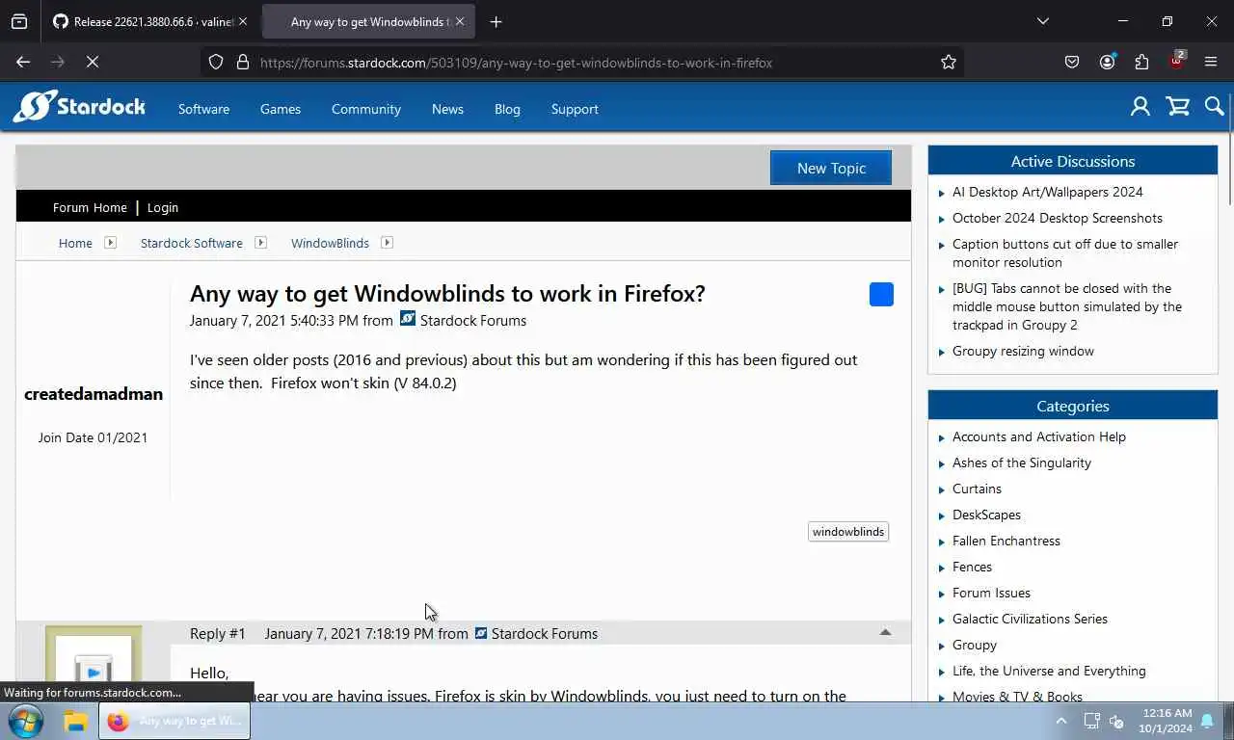The height and width of the screenshot is (740, 1234).
Task: Close the Windowblinds forum tab
Action: [459, 21]
